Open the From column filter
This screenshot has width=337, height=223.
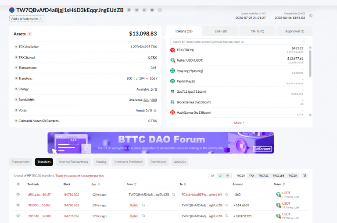click(136, 184)
